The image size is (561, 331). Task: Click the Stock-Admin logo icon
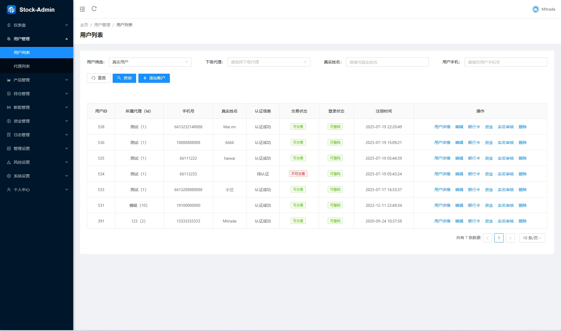click(11, 10)
